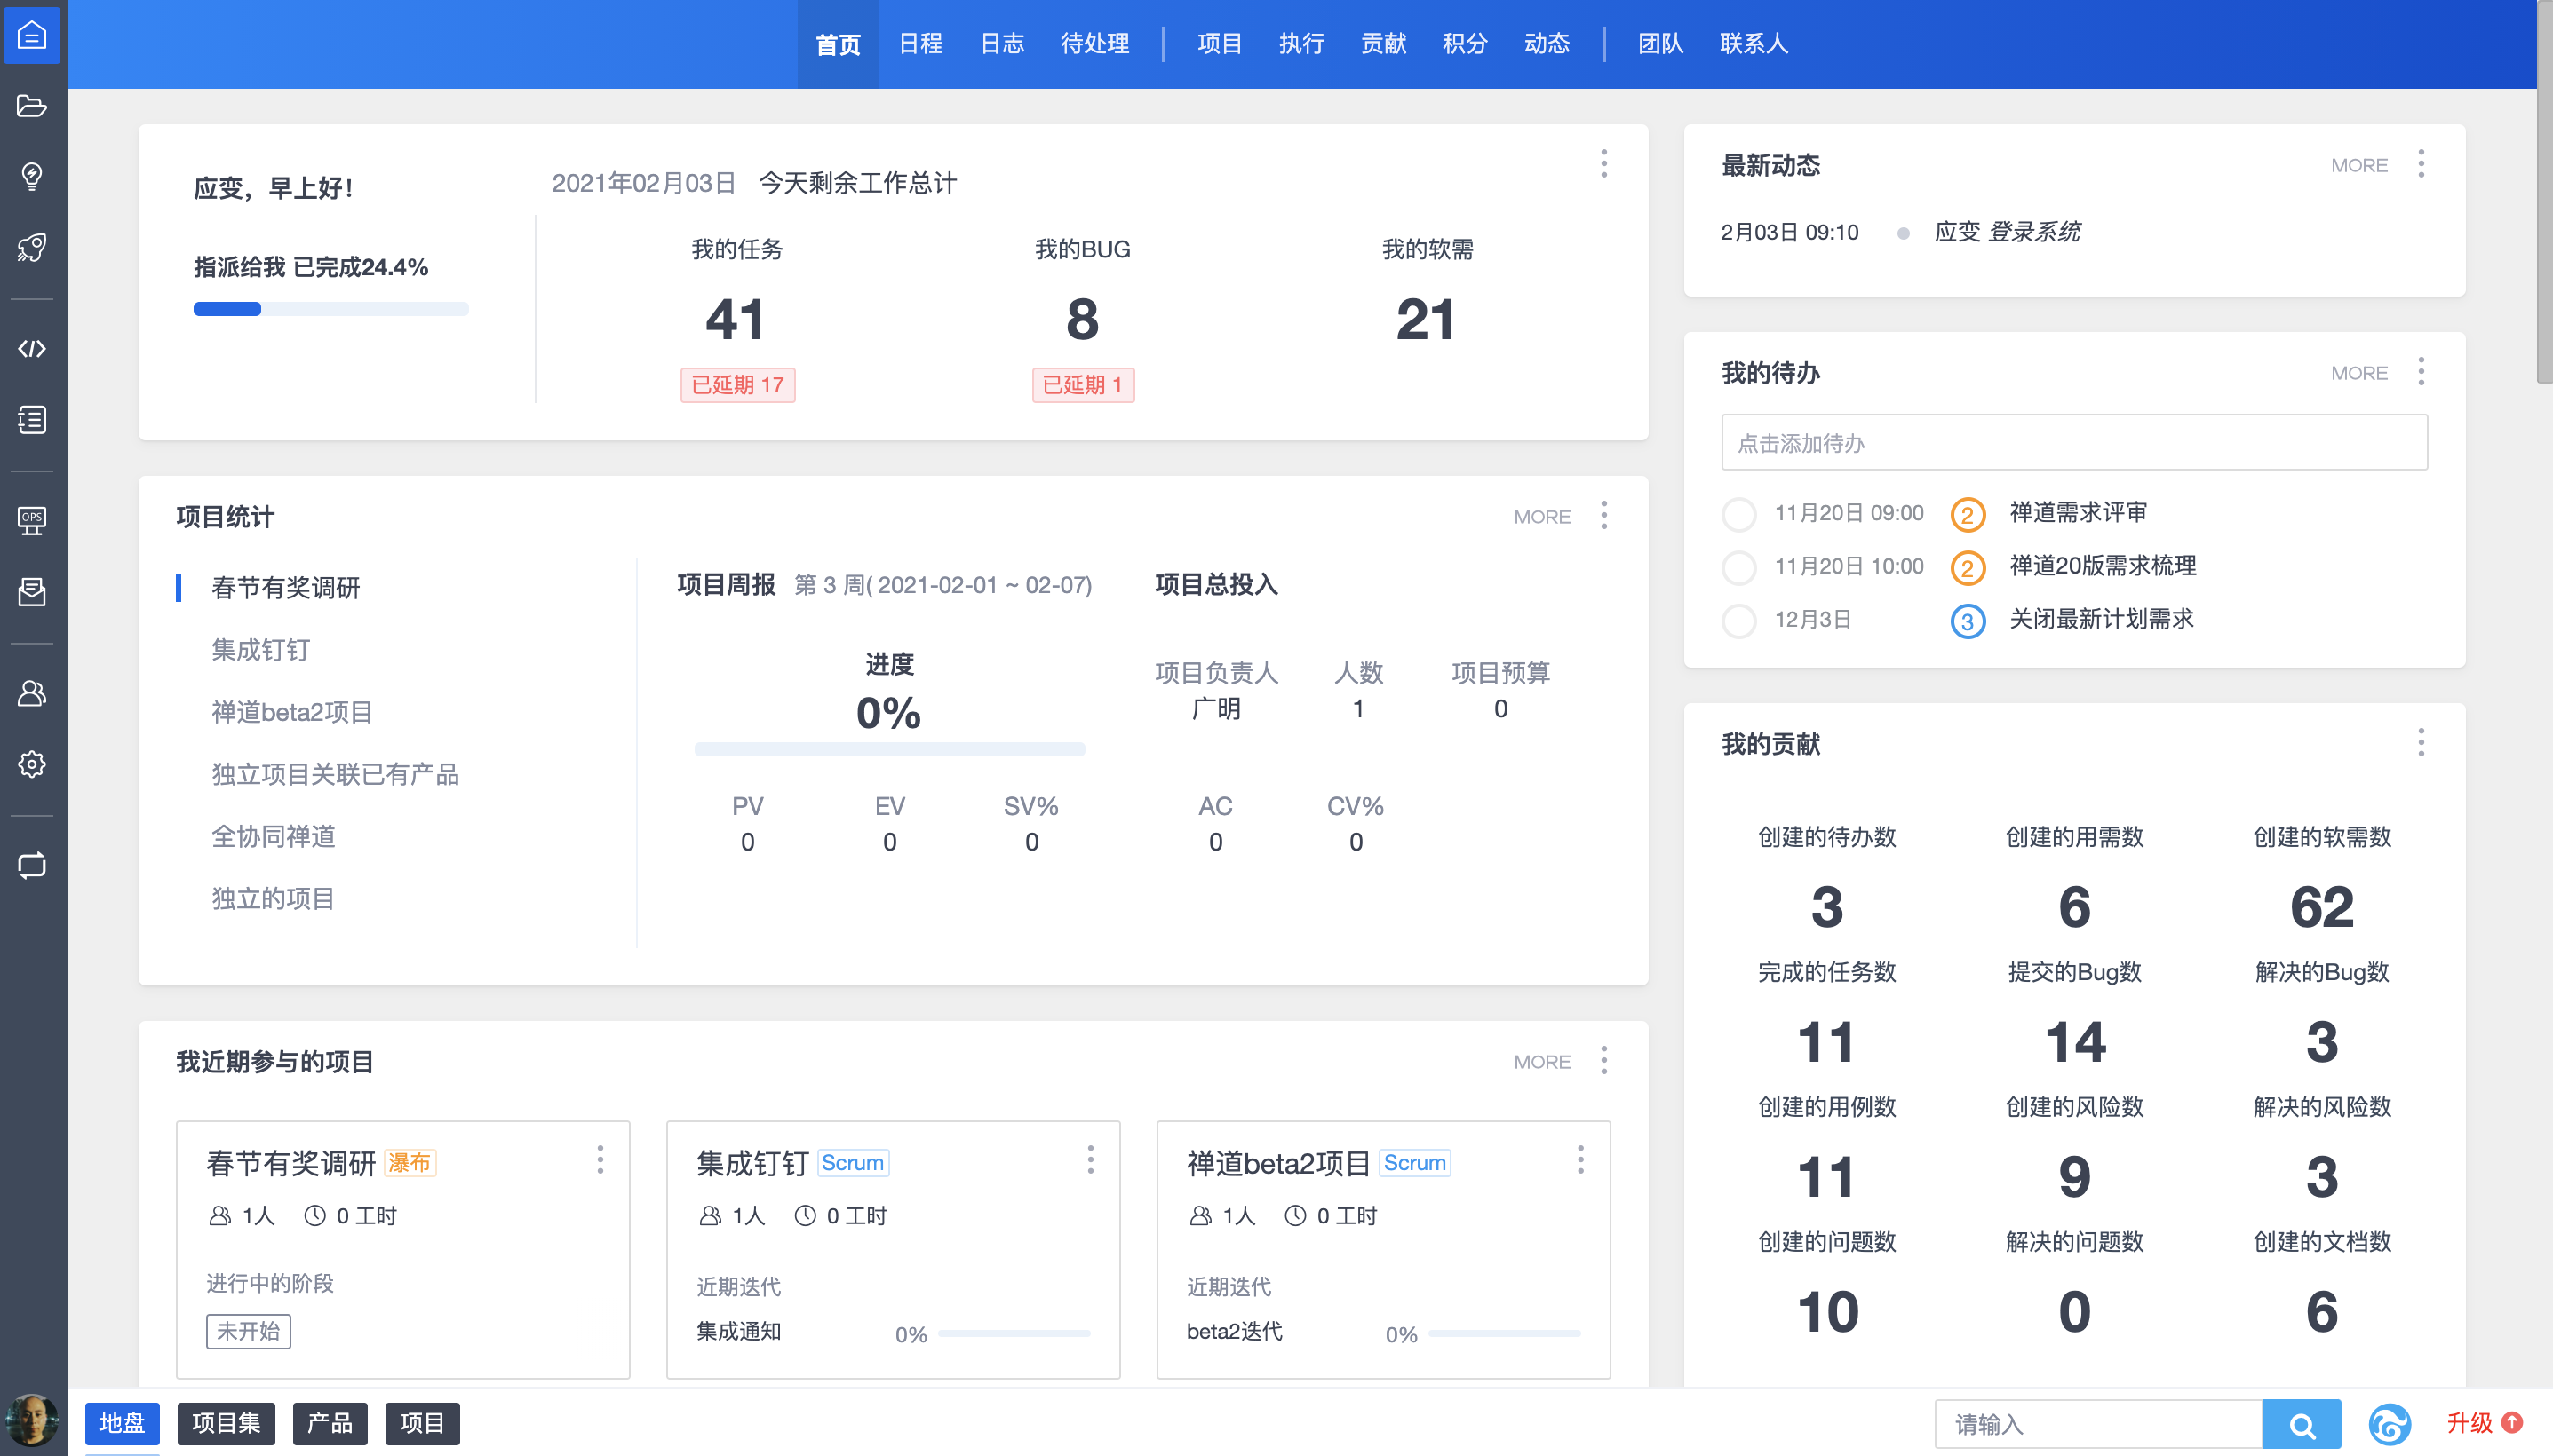
Task: Click the code brackets sidebar icon
Action: 32,349
